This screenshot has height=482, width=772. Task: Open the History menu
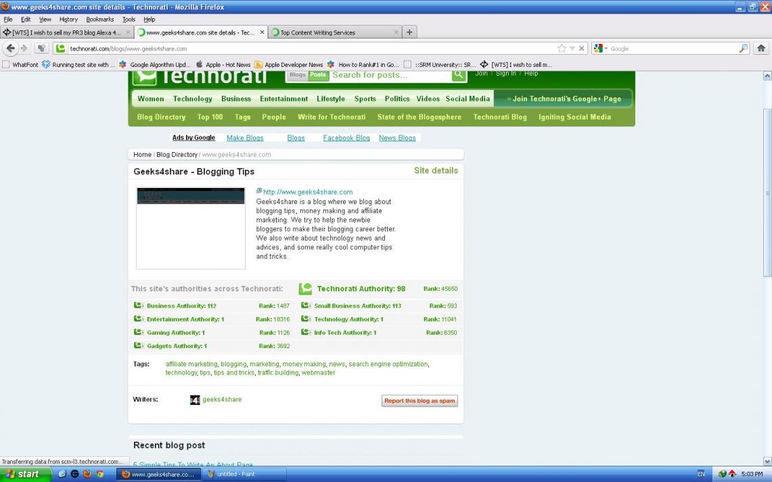coord(68,19)
